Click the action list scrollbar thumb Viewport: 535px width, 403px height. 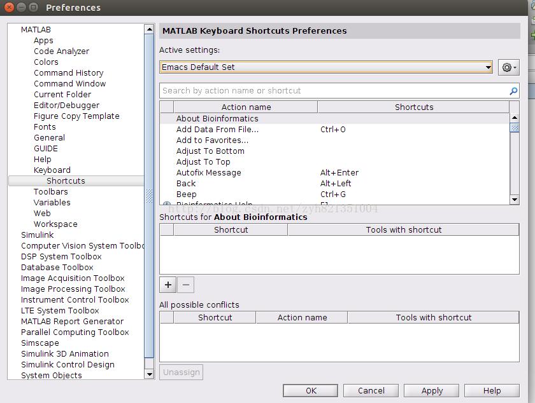pyautogui.click(x=514, y=128)
